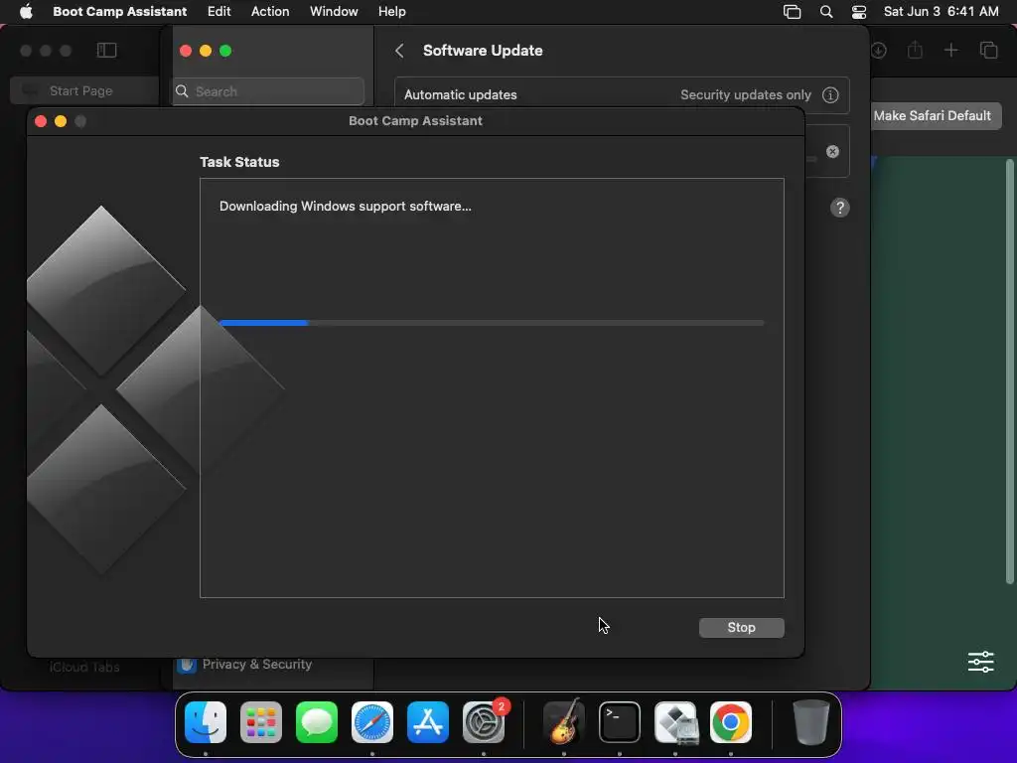Select iCloud Tabs in Safari sidebar
The image size is (1017, 763).
[84, 667]
